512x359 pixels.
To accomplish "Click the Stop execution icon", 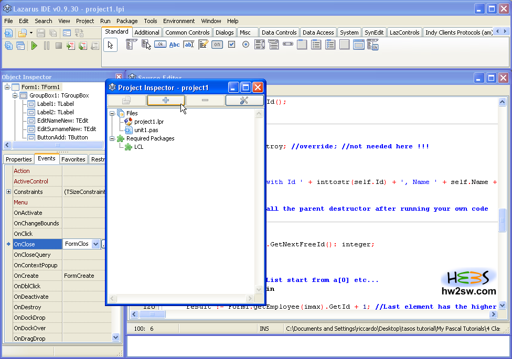I will (x=59, y=46).
